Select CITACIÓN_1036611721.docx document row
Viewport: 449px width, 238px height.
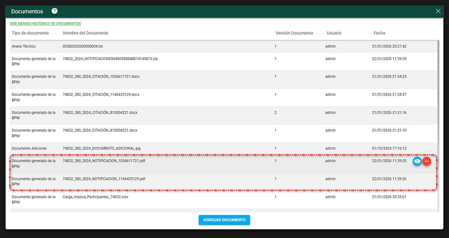tap(101, 77)
